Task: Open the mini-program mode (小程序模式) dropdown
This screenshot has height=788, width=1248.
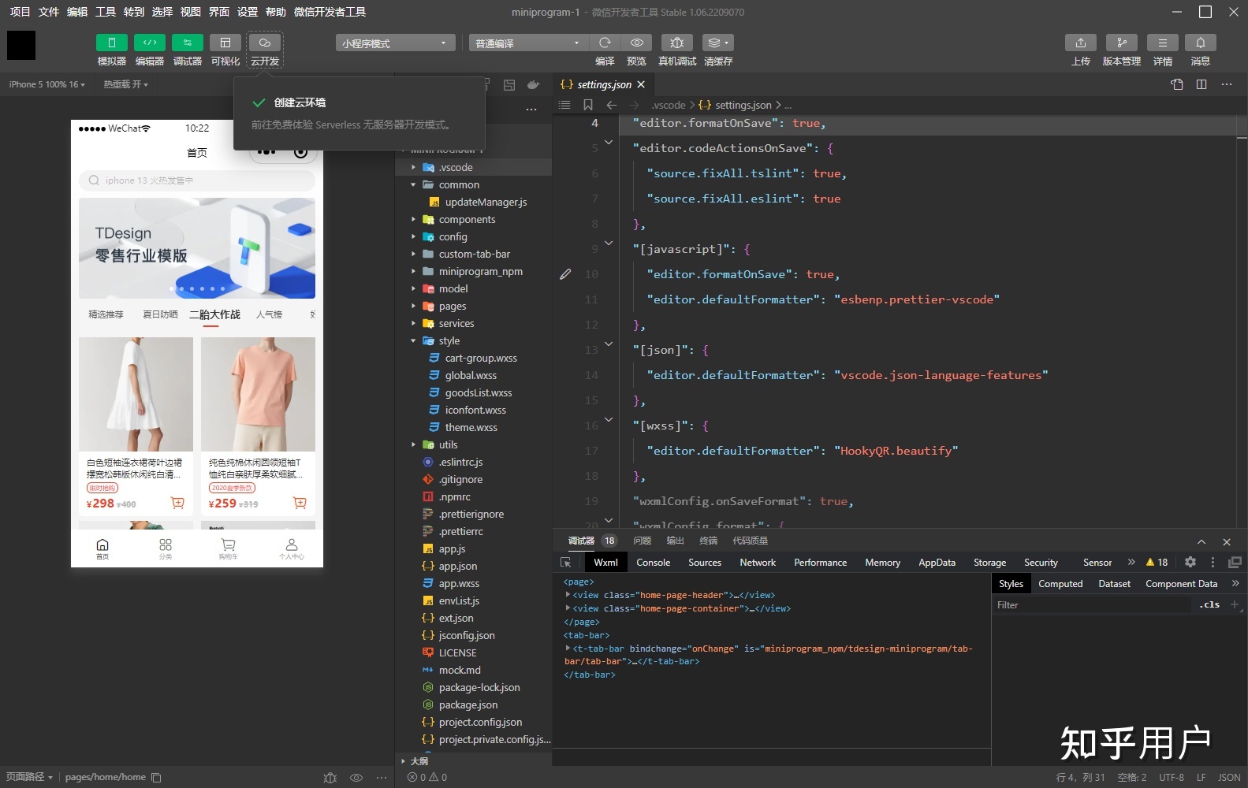Action: 396,43
